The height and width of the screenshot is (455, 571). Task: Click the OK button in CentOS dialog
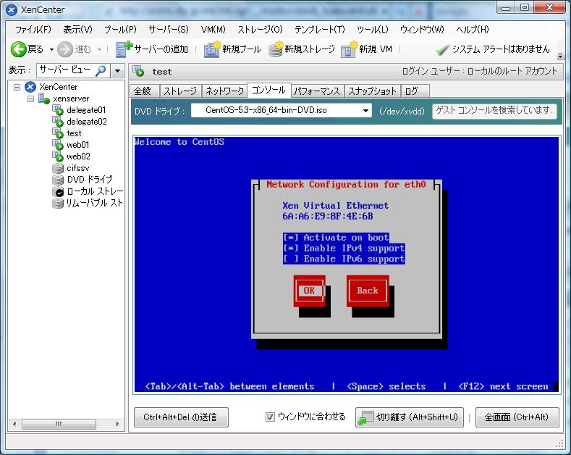[x=309, y=291]
